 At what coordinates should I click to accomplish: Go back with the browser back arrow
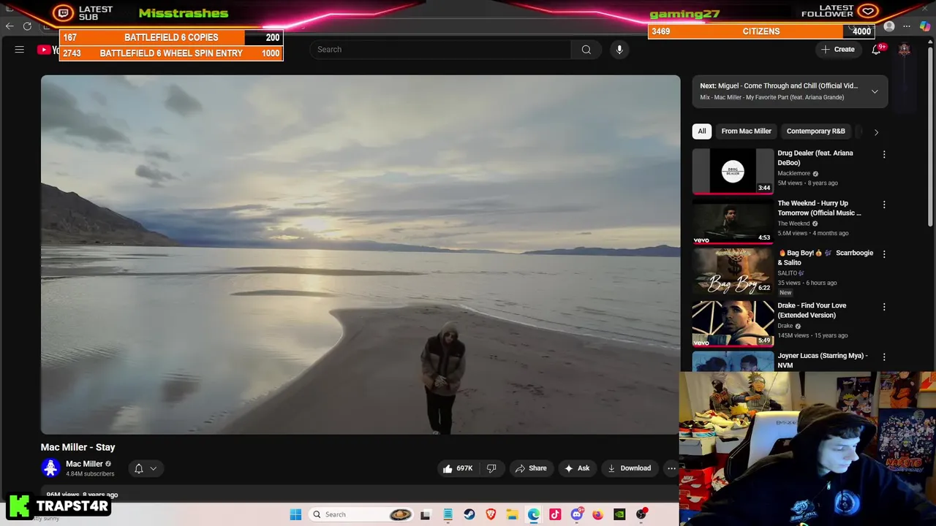[x=10, y=26]
